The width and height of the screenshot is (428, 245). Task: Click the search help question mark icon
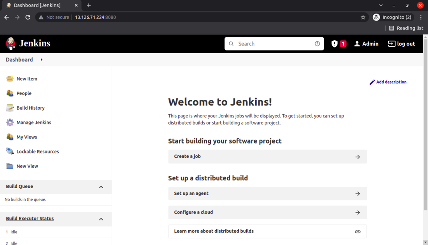tap(317, 44)
